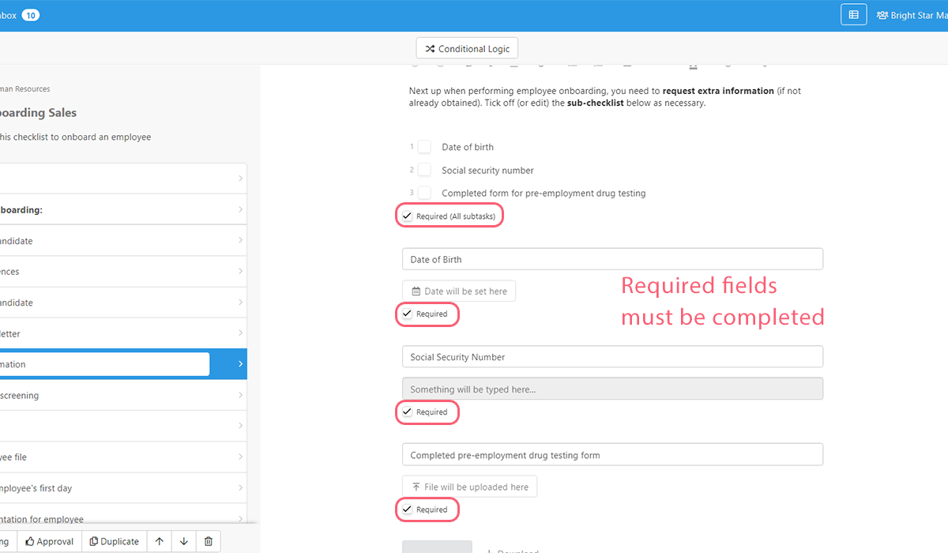Click the shuffle icon on Conditional Logic
This screenshot has height=553, width=948.
click(430, 49)
